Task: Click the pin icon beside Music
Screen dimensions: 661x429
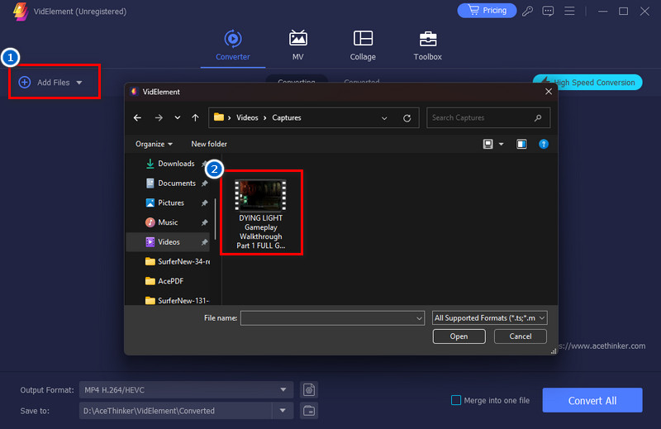Action: [x=204, y=222]
